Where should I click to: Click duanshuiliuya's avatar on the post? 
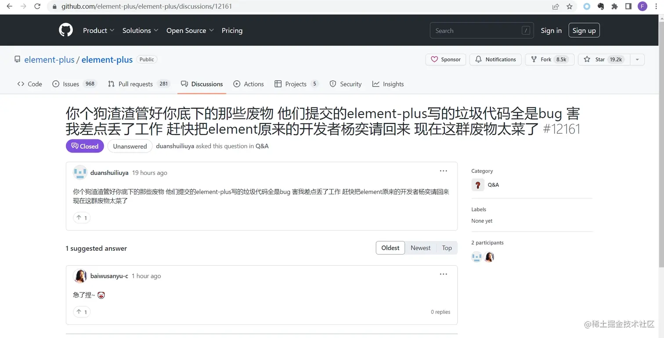click(x=80, y=173)
